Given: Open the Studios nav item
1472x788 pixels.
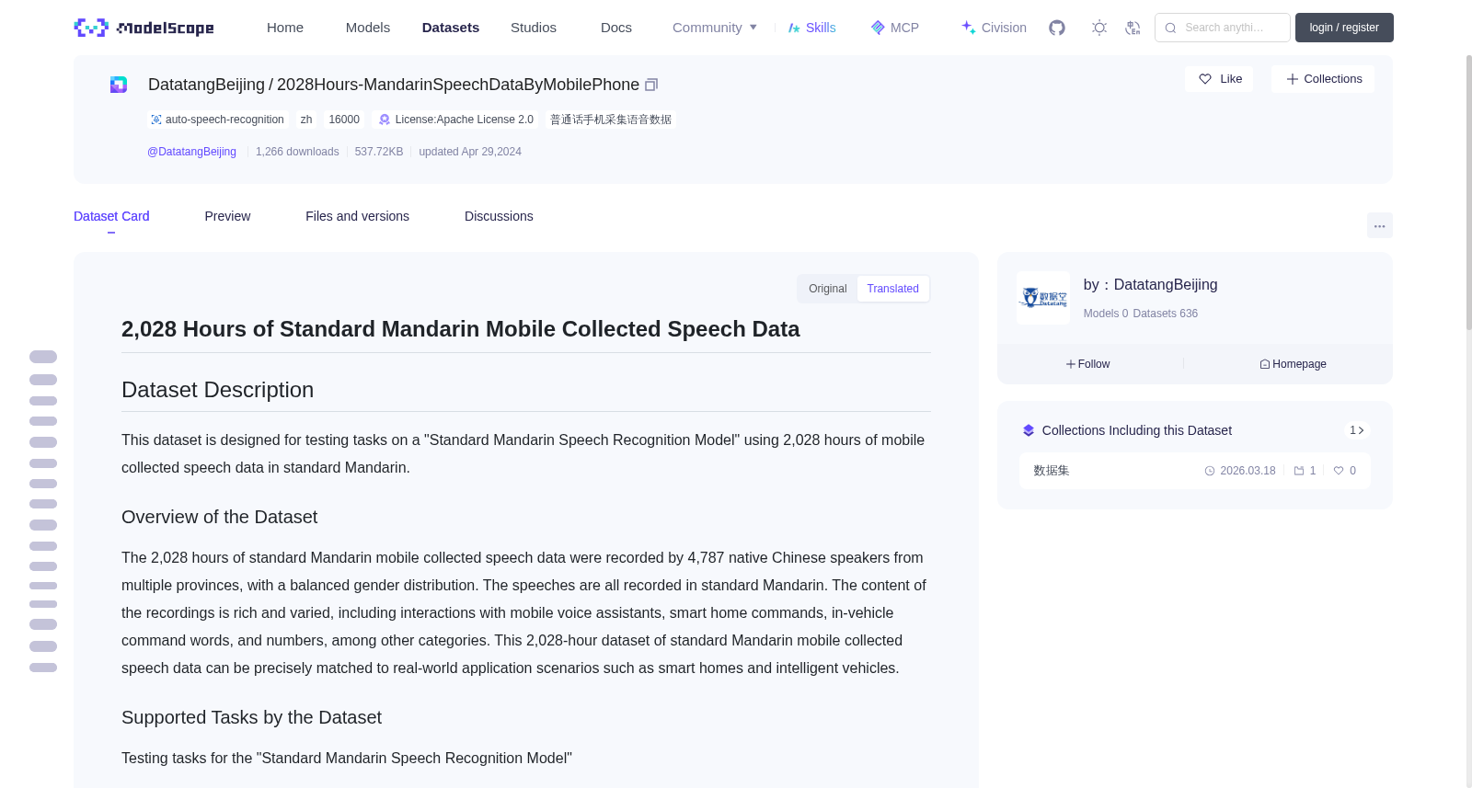Looking at the screenshot, I should pos(534,28).
